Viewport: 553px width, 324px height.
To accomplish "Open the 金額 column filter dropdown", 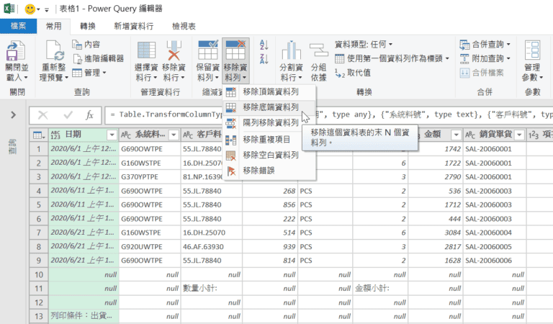I will 451,135.
